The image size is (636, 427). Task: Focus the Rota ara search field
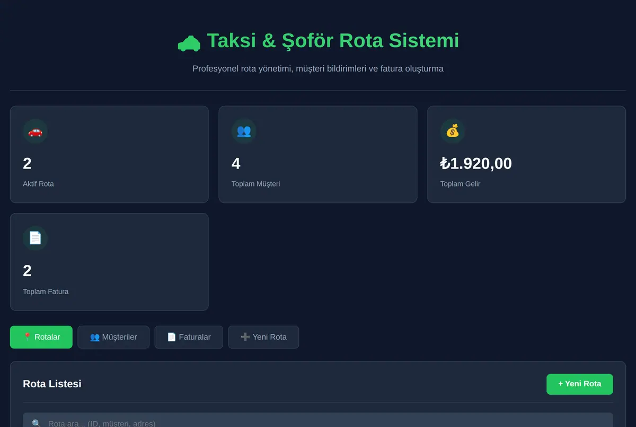[318, 421]
